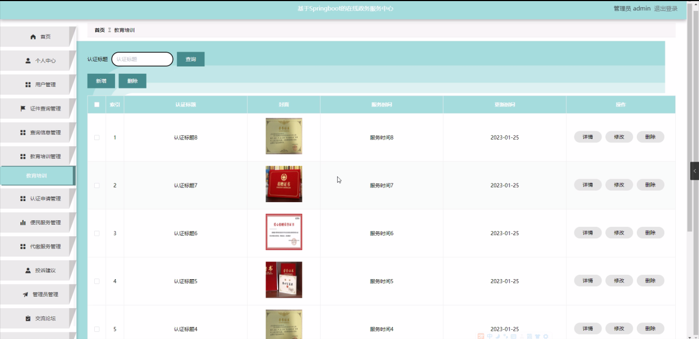Click the 查询 search button

(x=190, y=59)
